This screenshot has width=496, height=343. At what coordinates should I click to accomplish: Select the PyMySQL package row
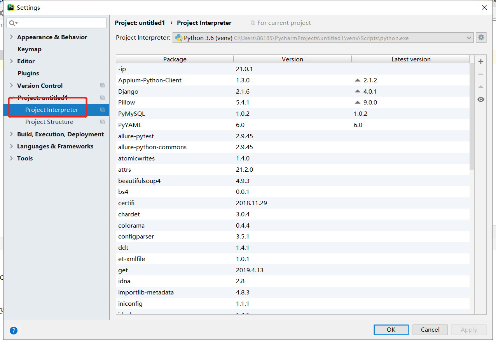coord(293,114)
